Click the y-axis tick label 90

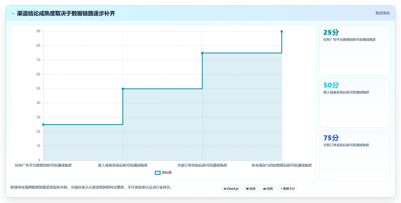pos(38,31)
